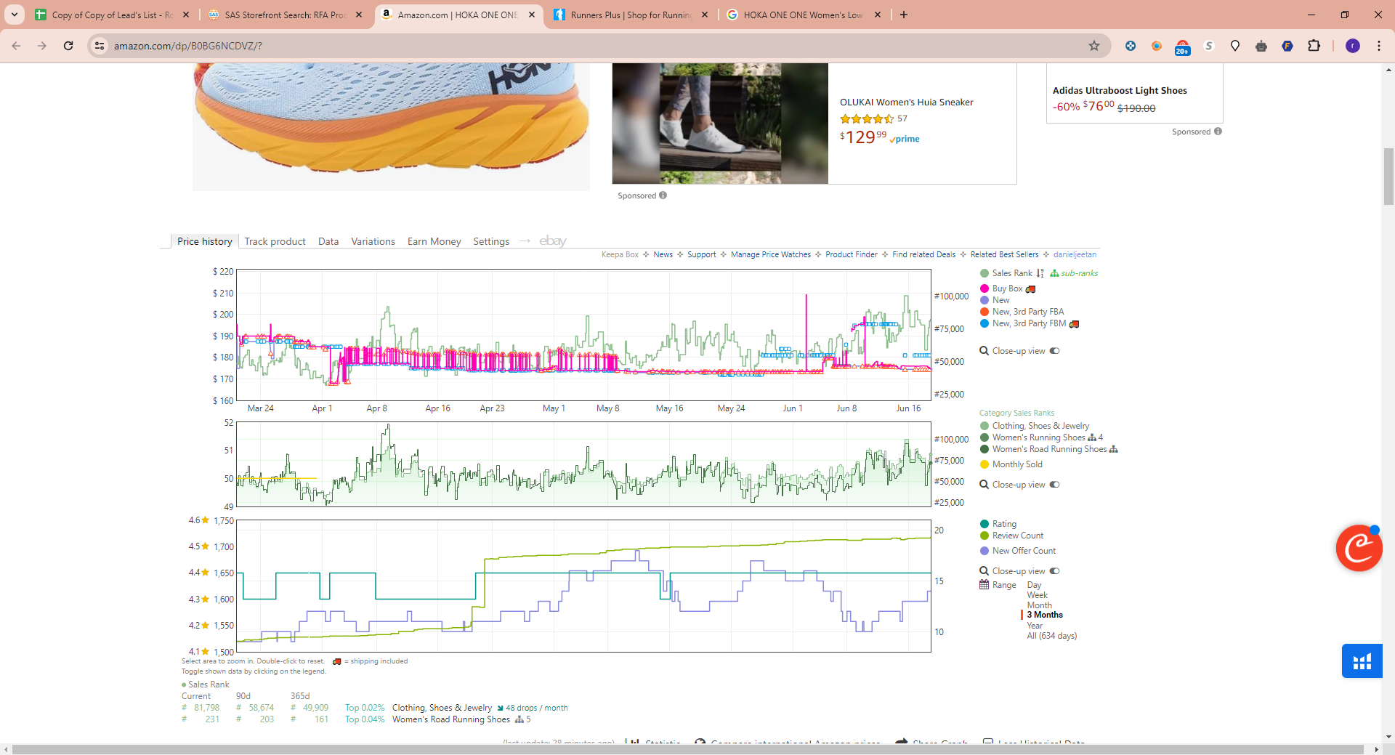
Task: Open the Earn Money tab
Action: coord(434,241)
